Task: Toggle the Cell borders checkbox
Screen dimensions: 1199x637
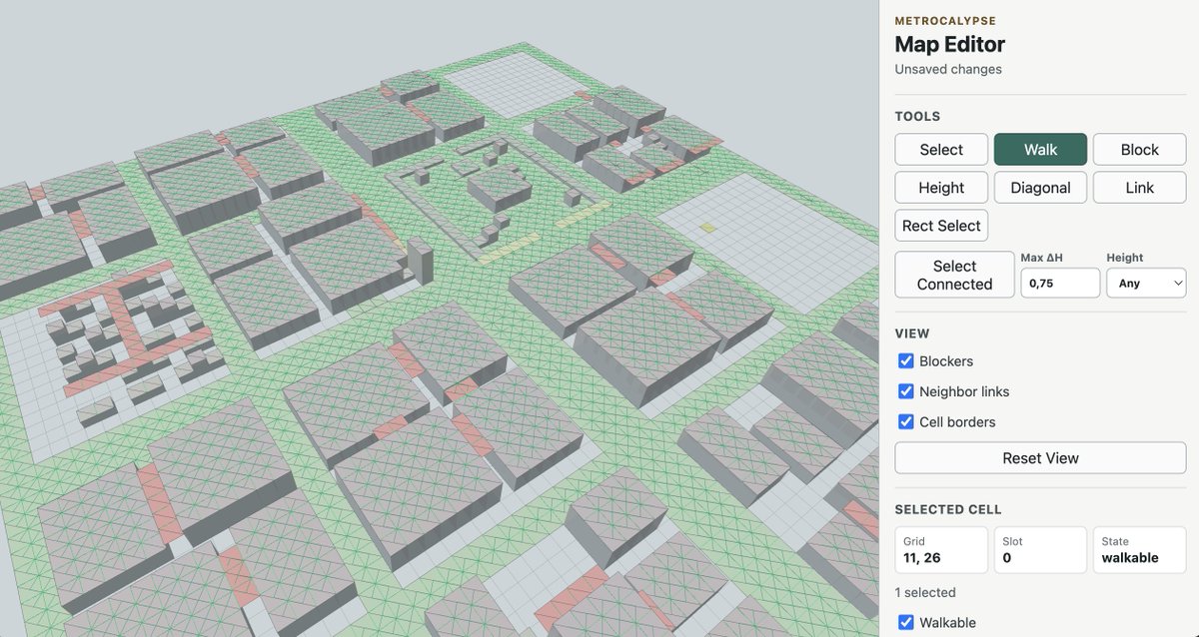Action: tap(906, 421)
